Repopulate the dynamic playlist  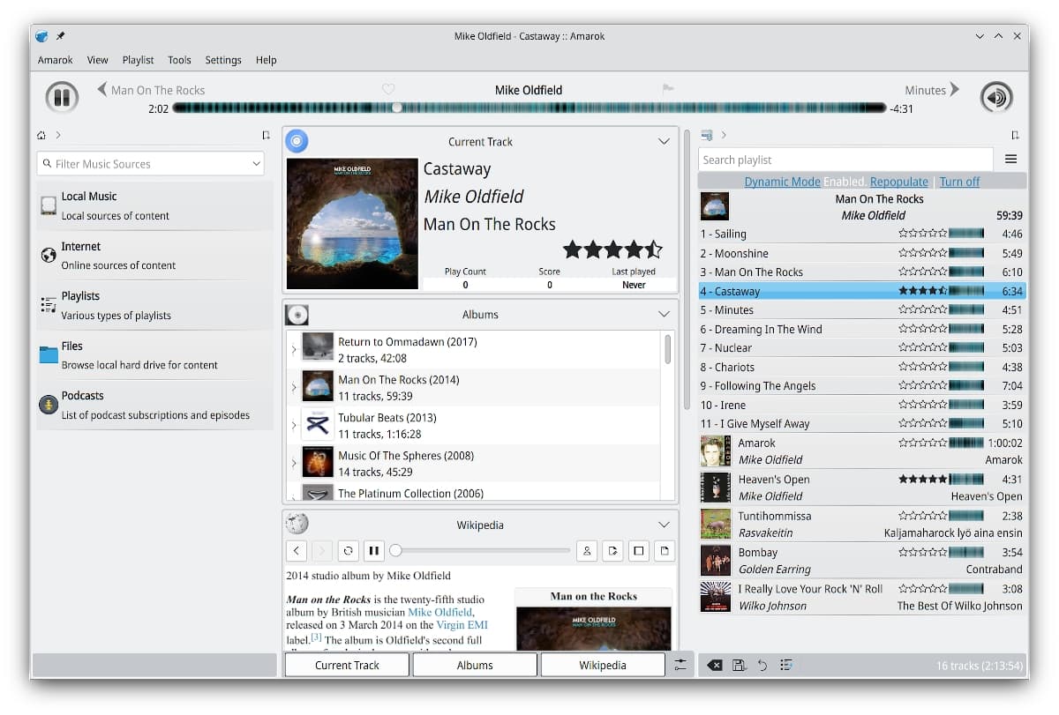[x=899, y=182]
